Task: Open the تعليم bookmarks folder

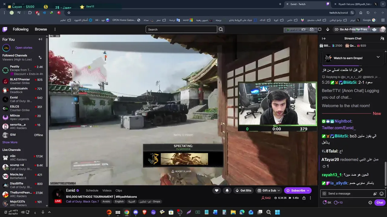Action: point(65,20)
